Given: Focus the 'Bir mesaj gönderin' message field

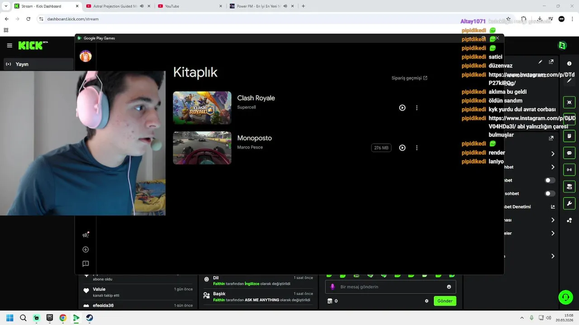Looking at the screenshot, I should [391, 287].
